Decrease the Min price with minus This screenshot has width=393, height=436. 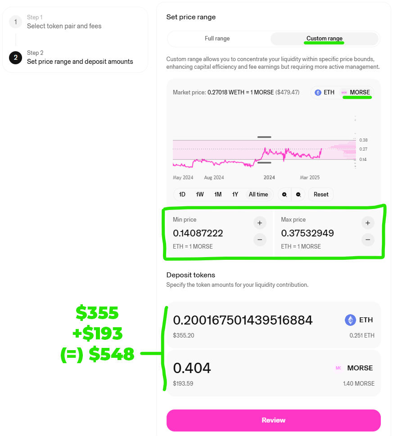tap(260, 240)
